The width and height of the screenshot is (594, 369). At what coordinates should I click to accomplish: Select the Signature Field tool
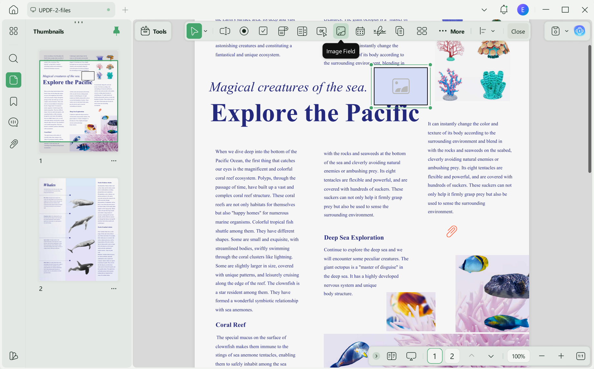click(380, 31)
